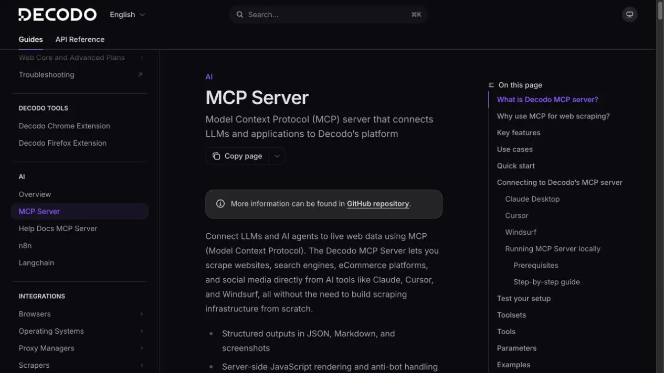The width and height of the screenshot is (664, 373).
Task: Click the Copy page button
Action: [x=237, y=156]
